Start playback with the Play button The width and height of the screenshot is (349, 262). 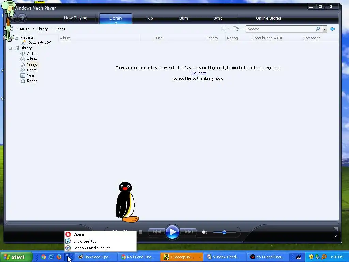point(172,232)
